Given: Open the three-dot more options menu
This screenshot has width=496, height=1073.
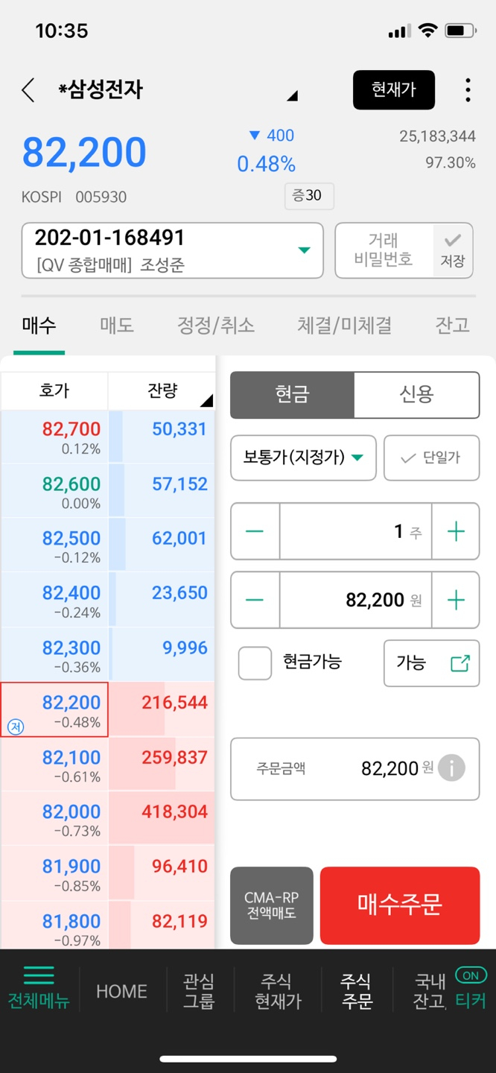Looking at the screenshot, I should pyautogui.click(x=468, y=90).
